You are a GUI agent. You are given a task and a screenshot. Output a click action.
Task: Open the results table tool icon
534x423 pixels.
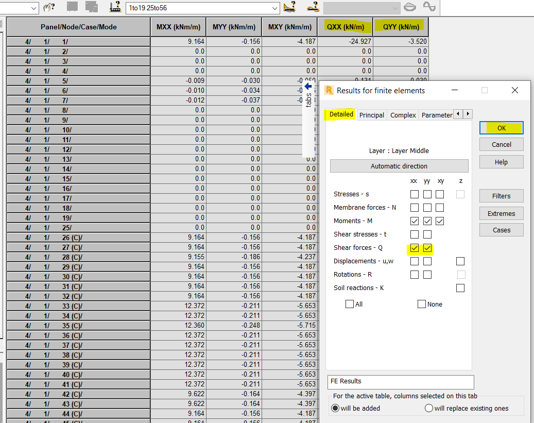[114, 8]
